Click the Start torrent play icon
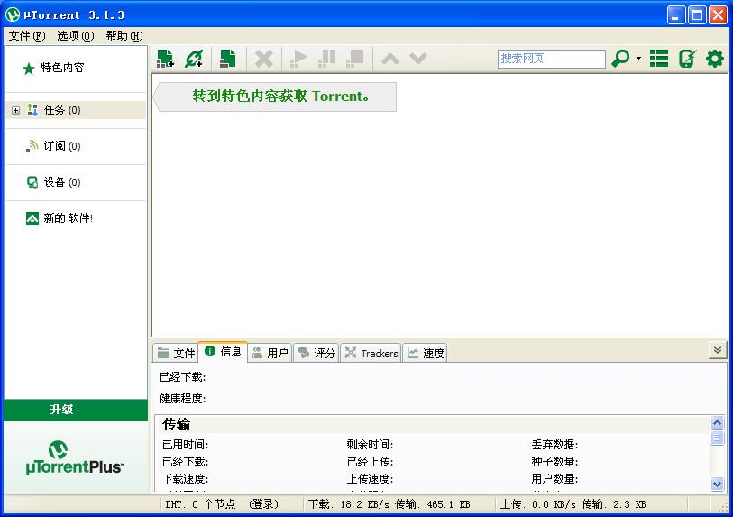 coord(298,59)
